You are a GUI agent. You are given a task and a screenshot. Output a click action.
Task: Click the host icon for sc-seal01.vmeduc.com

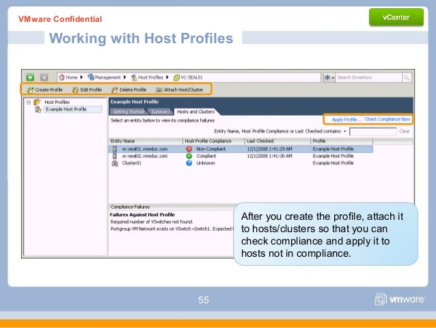115,149
